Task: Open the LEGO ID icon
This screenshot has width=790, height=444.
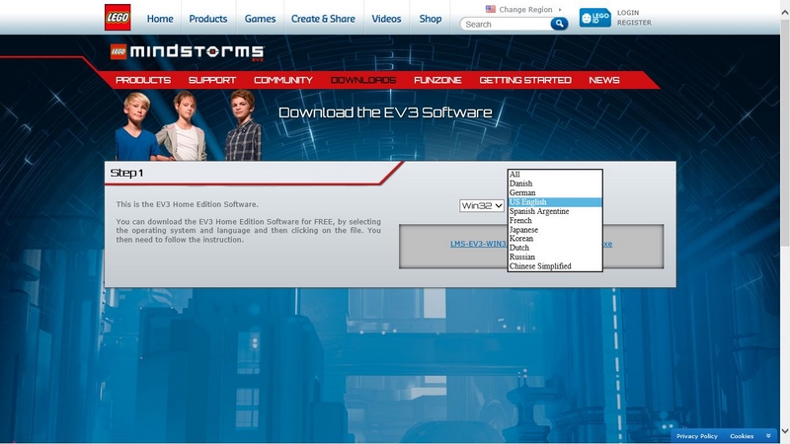Action: pyautogui.click(x=595, y=18)
